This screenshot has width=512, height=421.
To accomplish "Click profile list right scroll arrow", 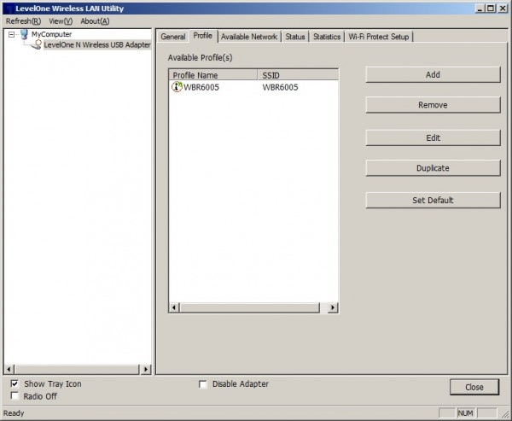I will pyautogui.click(x=333, y=307).
